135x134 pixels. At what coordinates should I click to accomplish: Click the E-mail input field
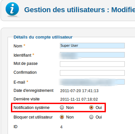[92, 82]
